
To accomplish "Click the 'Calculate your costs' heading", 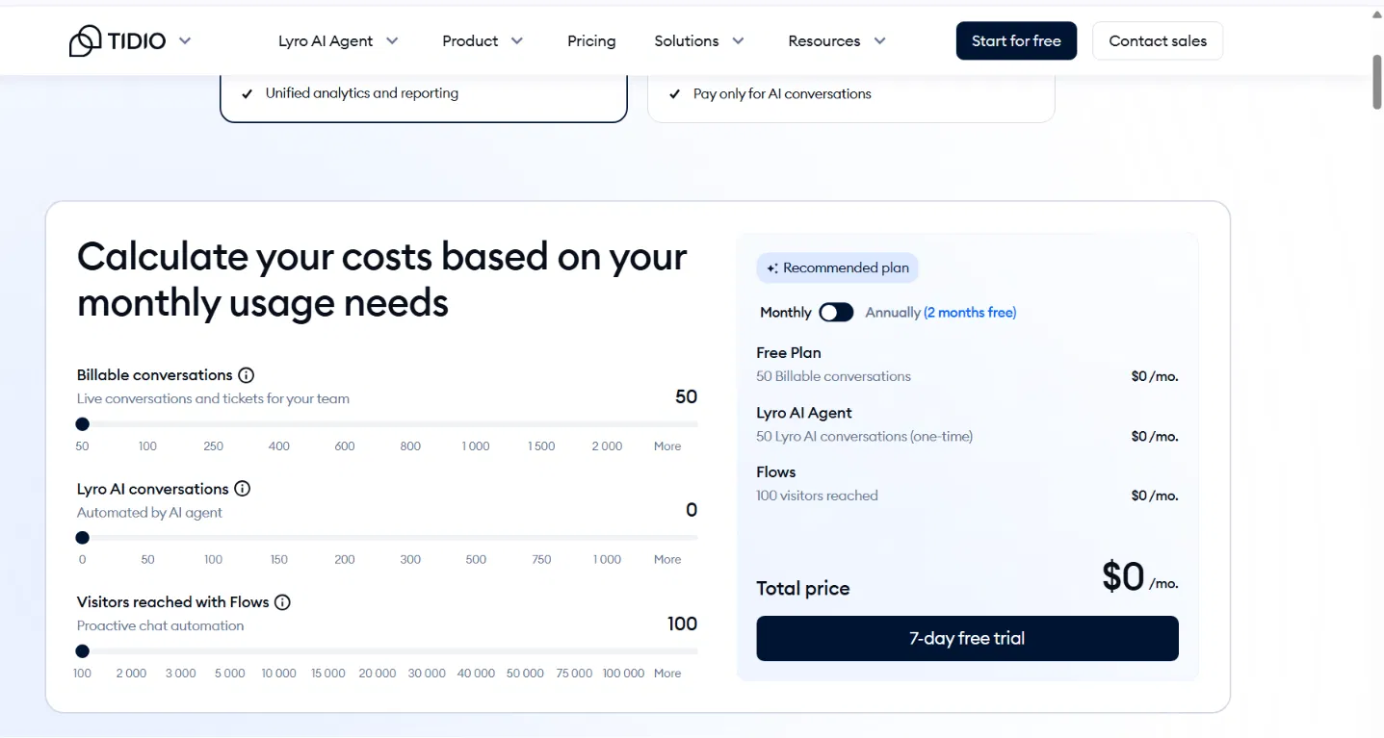I will pos(382,279).
